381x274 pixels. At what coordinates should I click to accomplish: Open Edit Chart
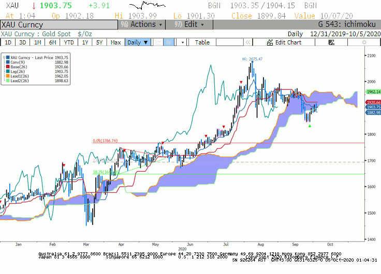284,42
